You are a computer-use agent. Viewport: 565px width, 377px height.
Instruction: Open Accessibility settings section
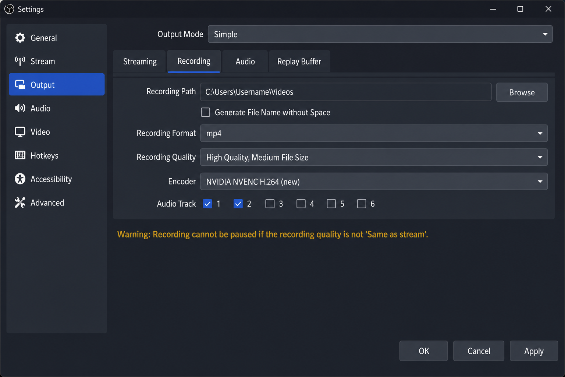(57, 179)
